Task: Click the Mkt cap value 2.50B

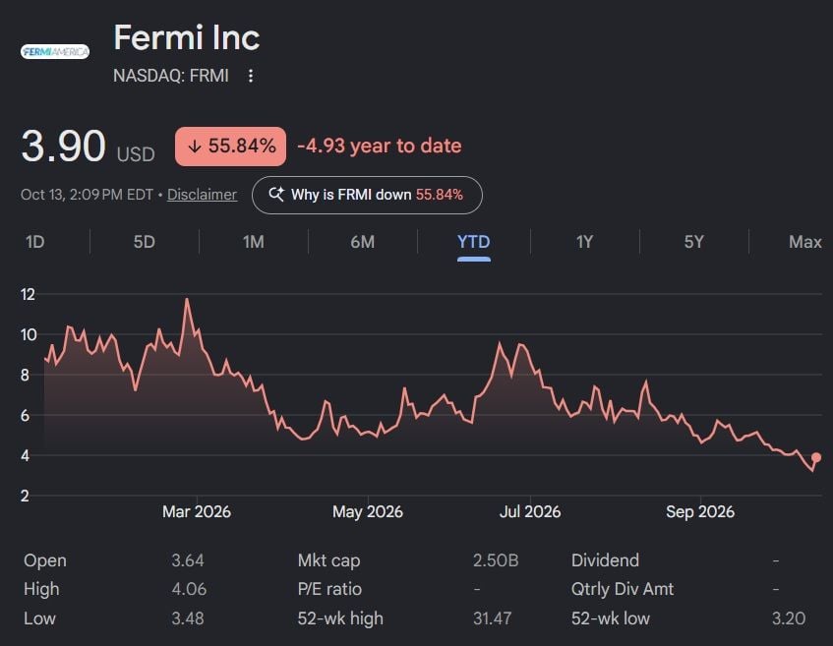Action: [496, 560]
